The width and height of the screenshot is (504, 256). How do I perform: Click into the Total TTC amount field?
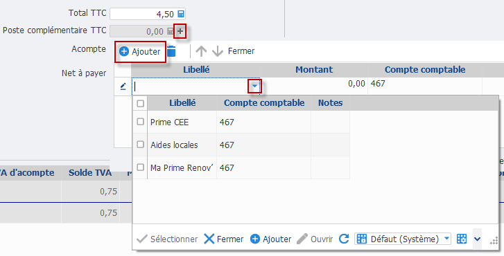pos(144,14)
